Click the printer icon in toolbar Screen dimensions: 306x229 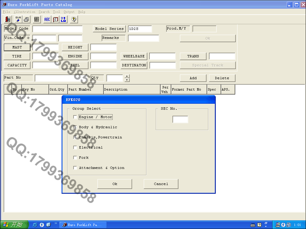26,19
